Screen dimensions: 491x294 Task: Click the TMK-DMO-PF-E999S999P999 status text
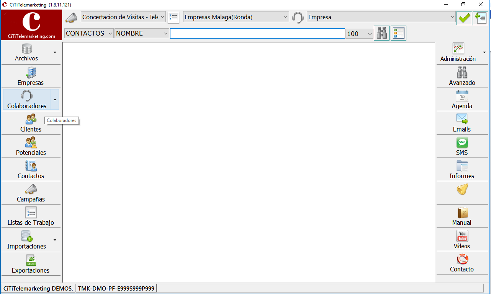(116, 288)
